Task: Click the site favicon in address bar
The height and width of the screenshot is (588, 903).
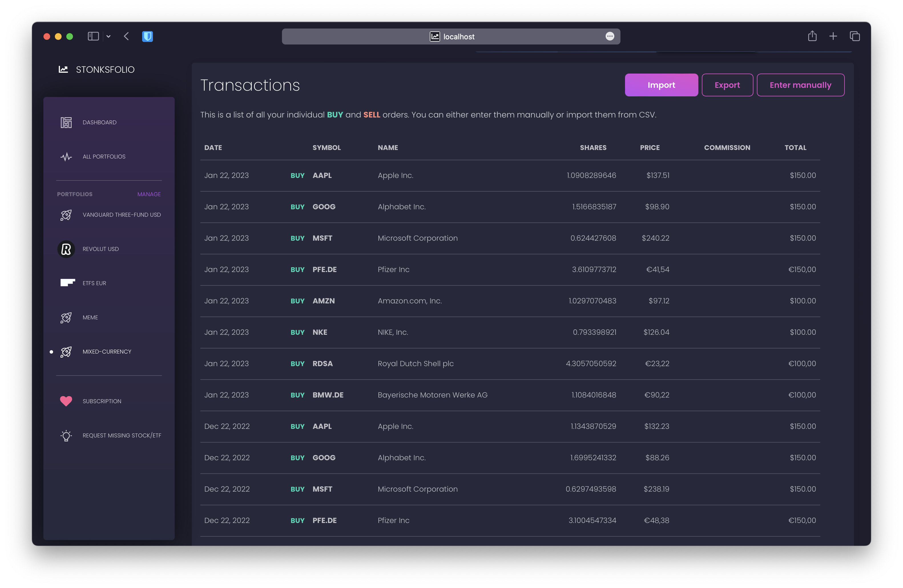Action: point(435,37)
